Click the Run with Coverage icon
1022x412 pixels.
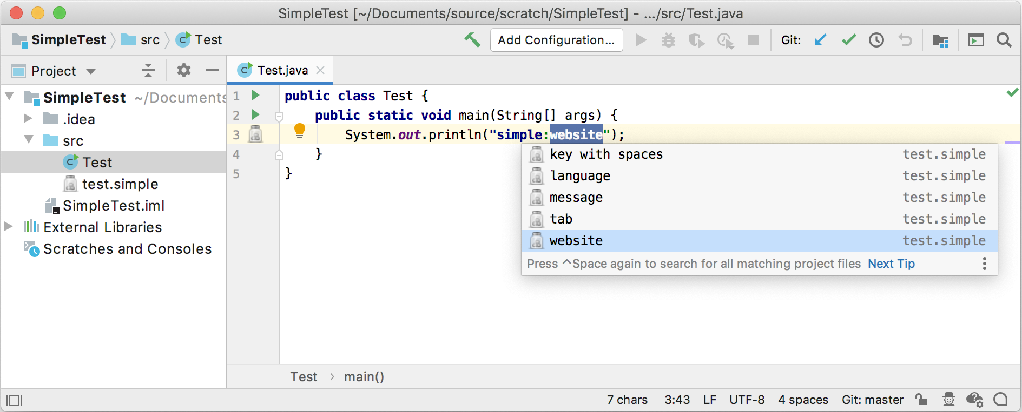click(x=696, y=40)
